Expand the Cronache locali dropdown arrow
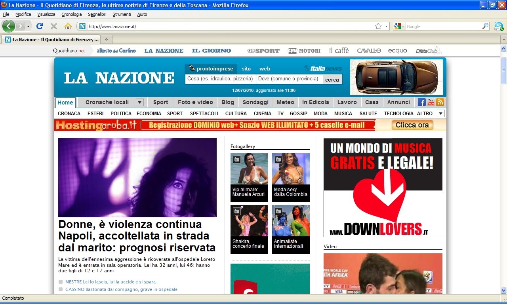 click(x=139, y=102)
